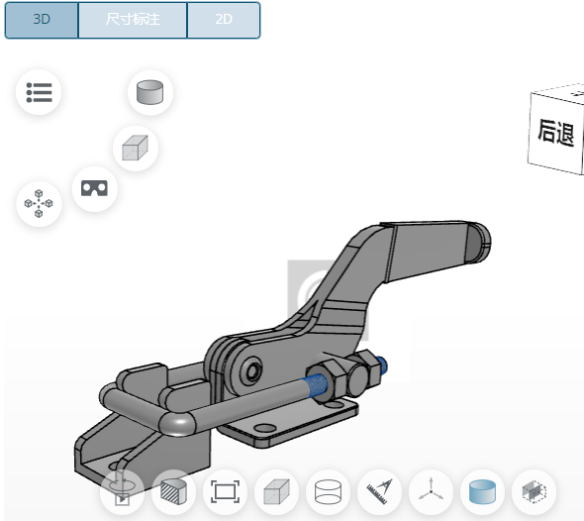The image size is (584, 521).
Task: Open the 尺寸标注 dimension tab
Action: (133, 20)
